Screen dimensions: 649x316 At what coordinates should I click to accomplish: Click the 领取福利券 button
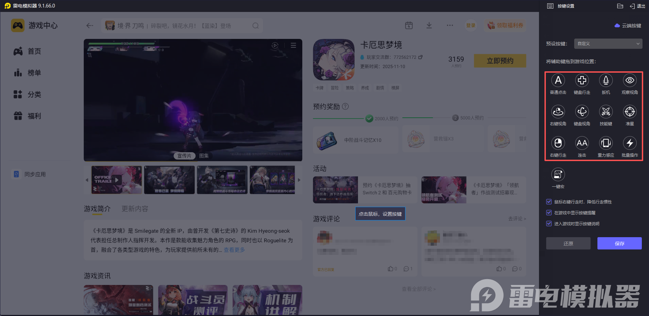[x=505, y=25]
